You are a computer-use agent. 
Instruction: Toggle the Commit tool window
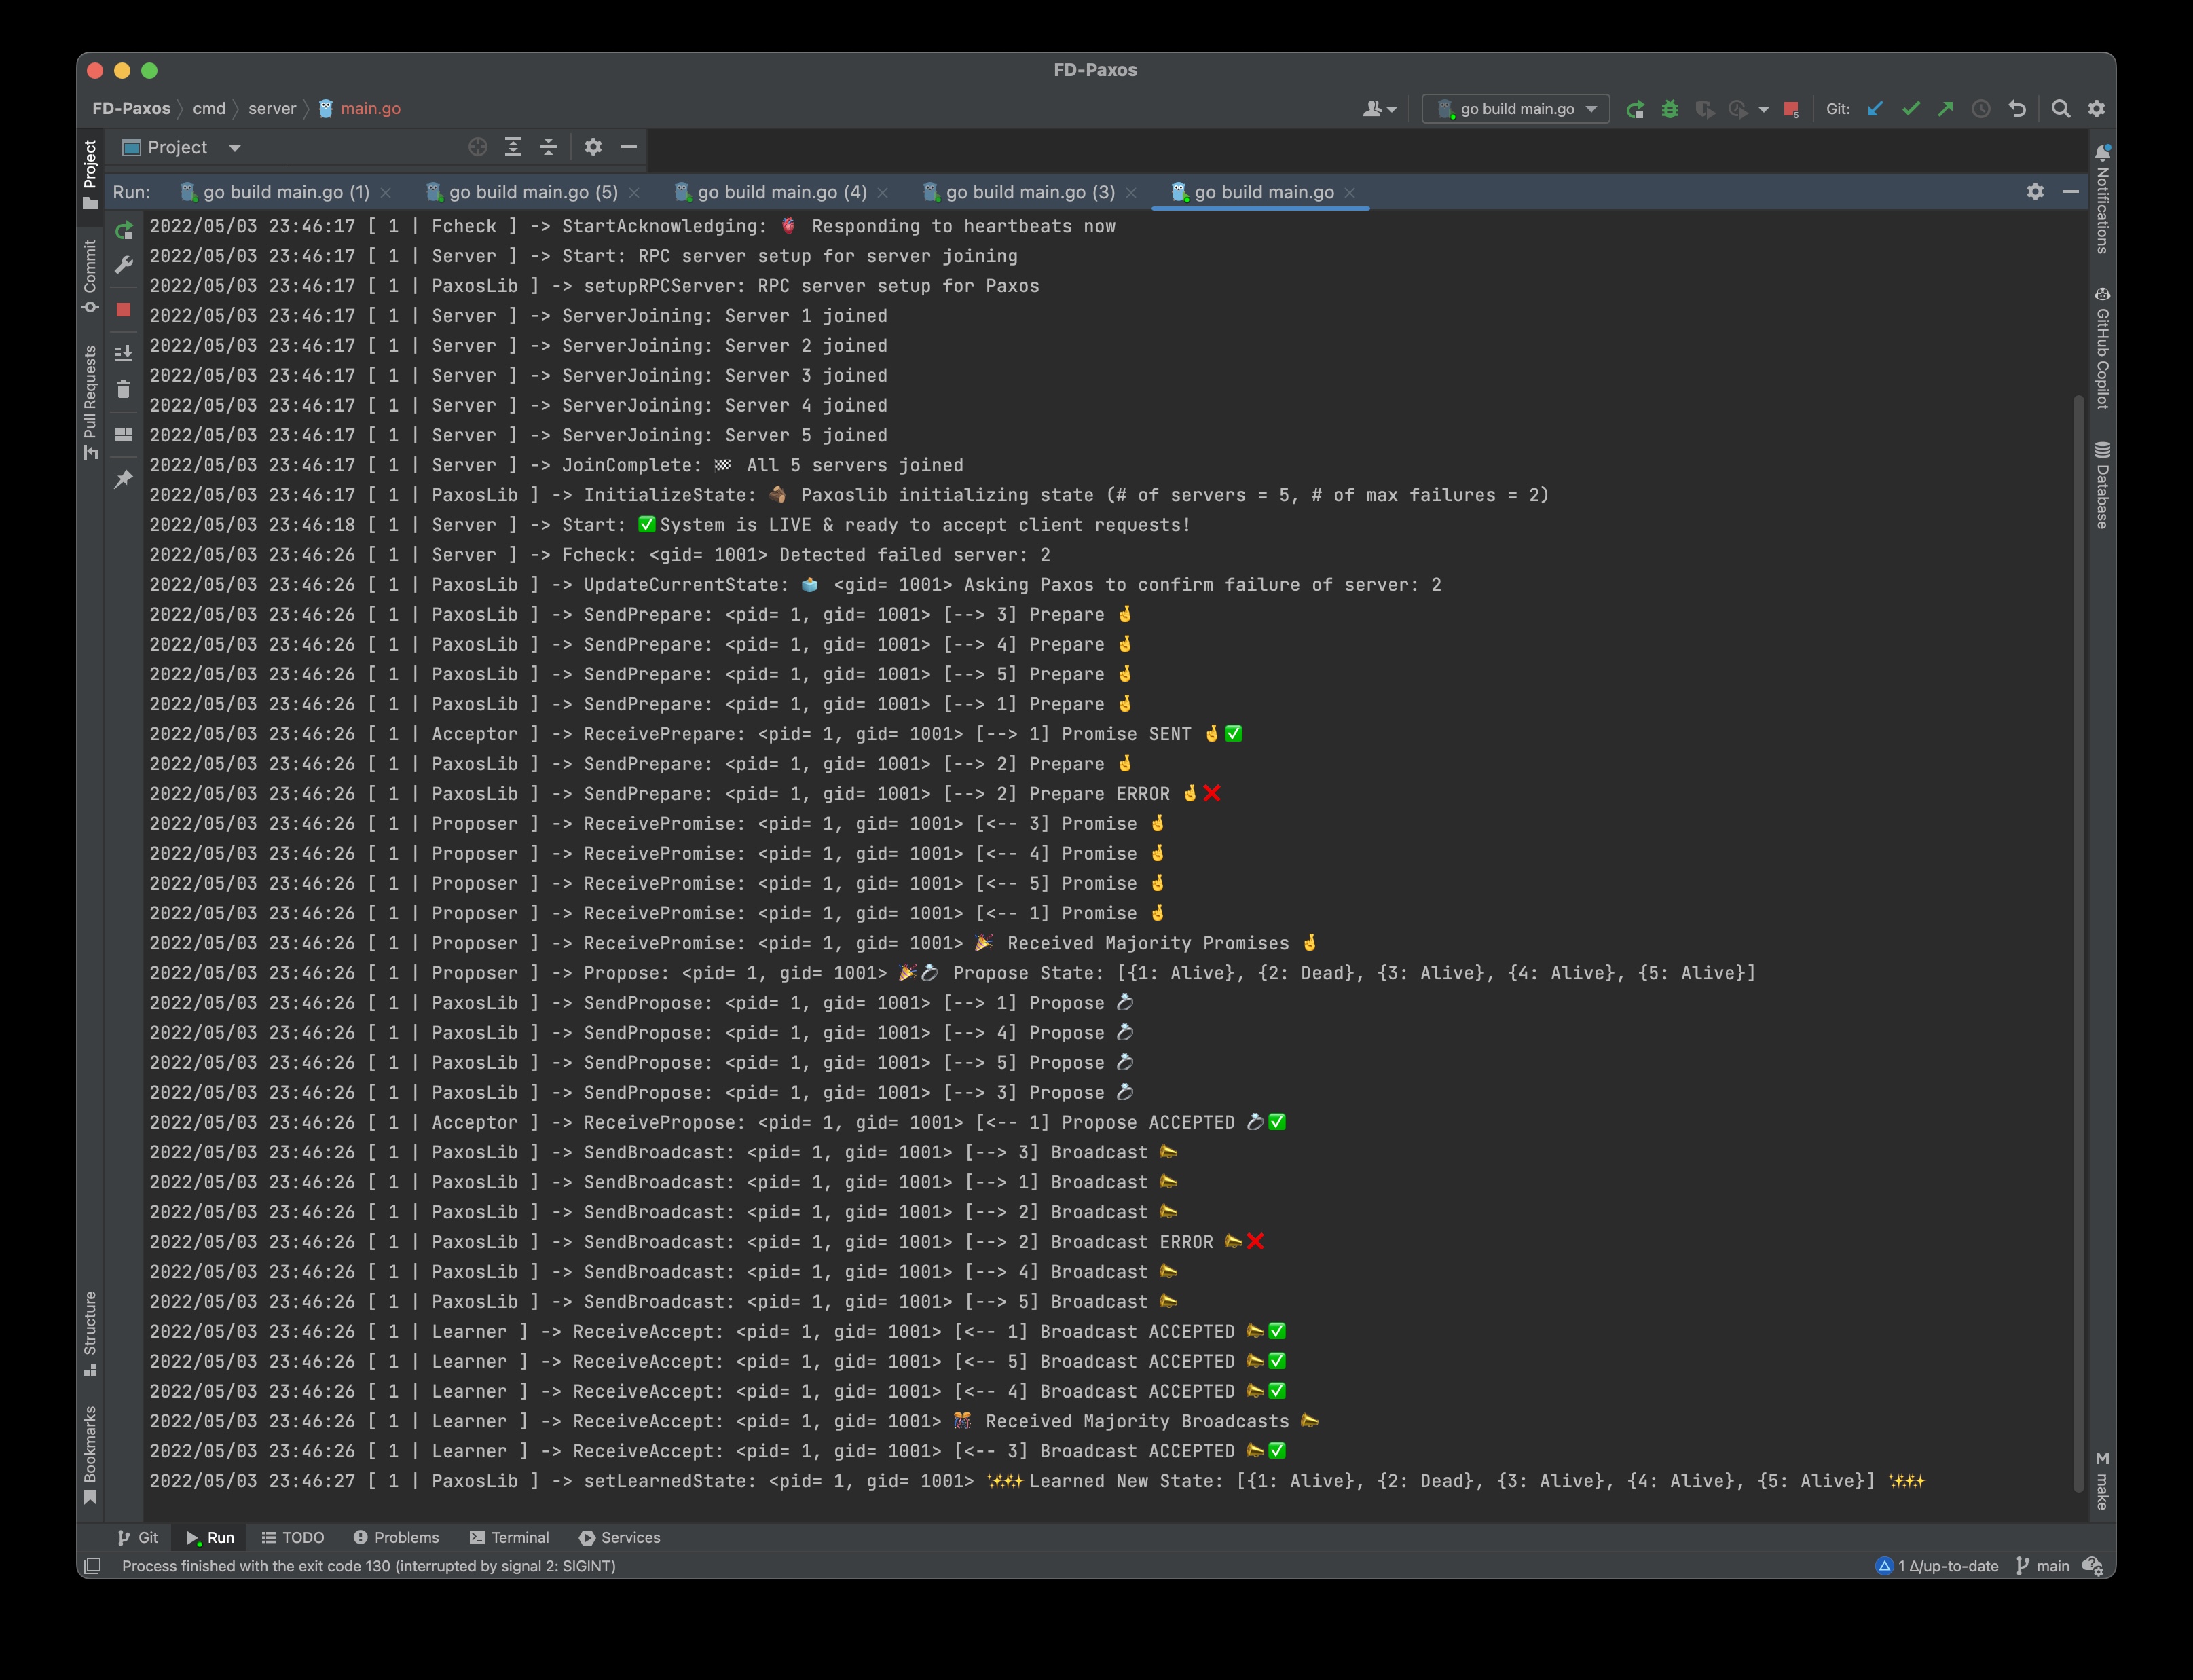click(90, 276)
